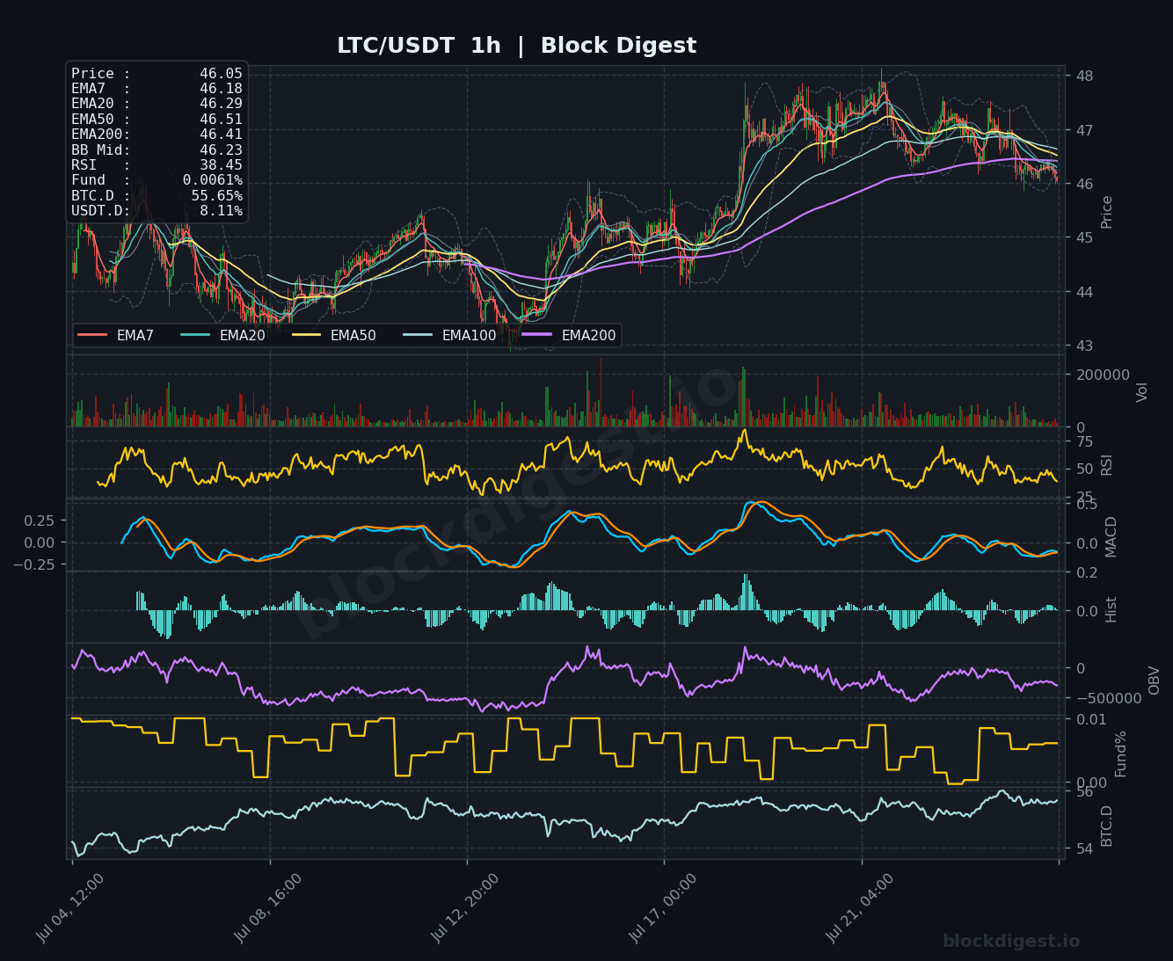Click the Hist axis label

click(x=1111, y=609)
